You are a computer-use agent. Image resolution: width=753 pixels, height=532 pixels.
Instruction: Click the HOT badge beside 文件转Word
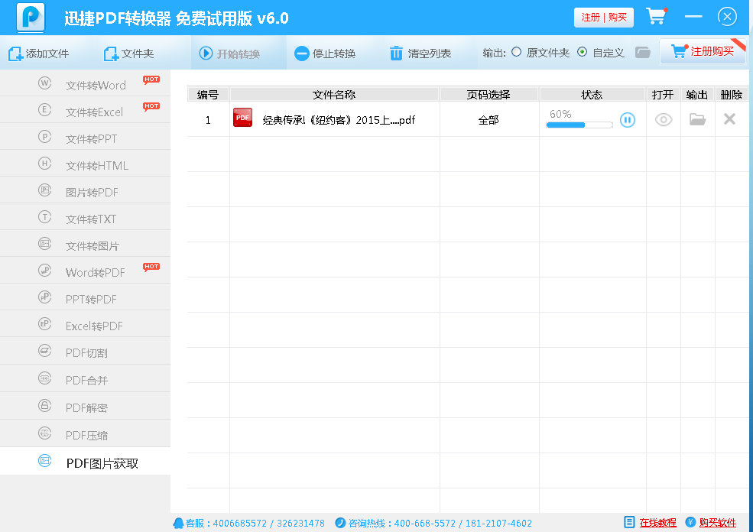pyautogui.click(x=151, y=79)
